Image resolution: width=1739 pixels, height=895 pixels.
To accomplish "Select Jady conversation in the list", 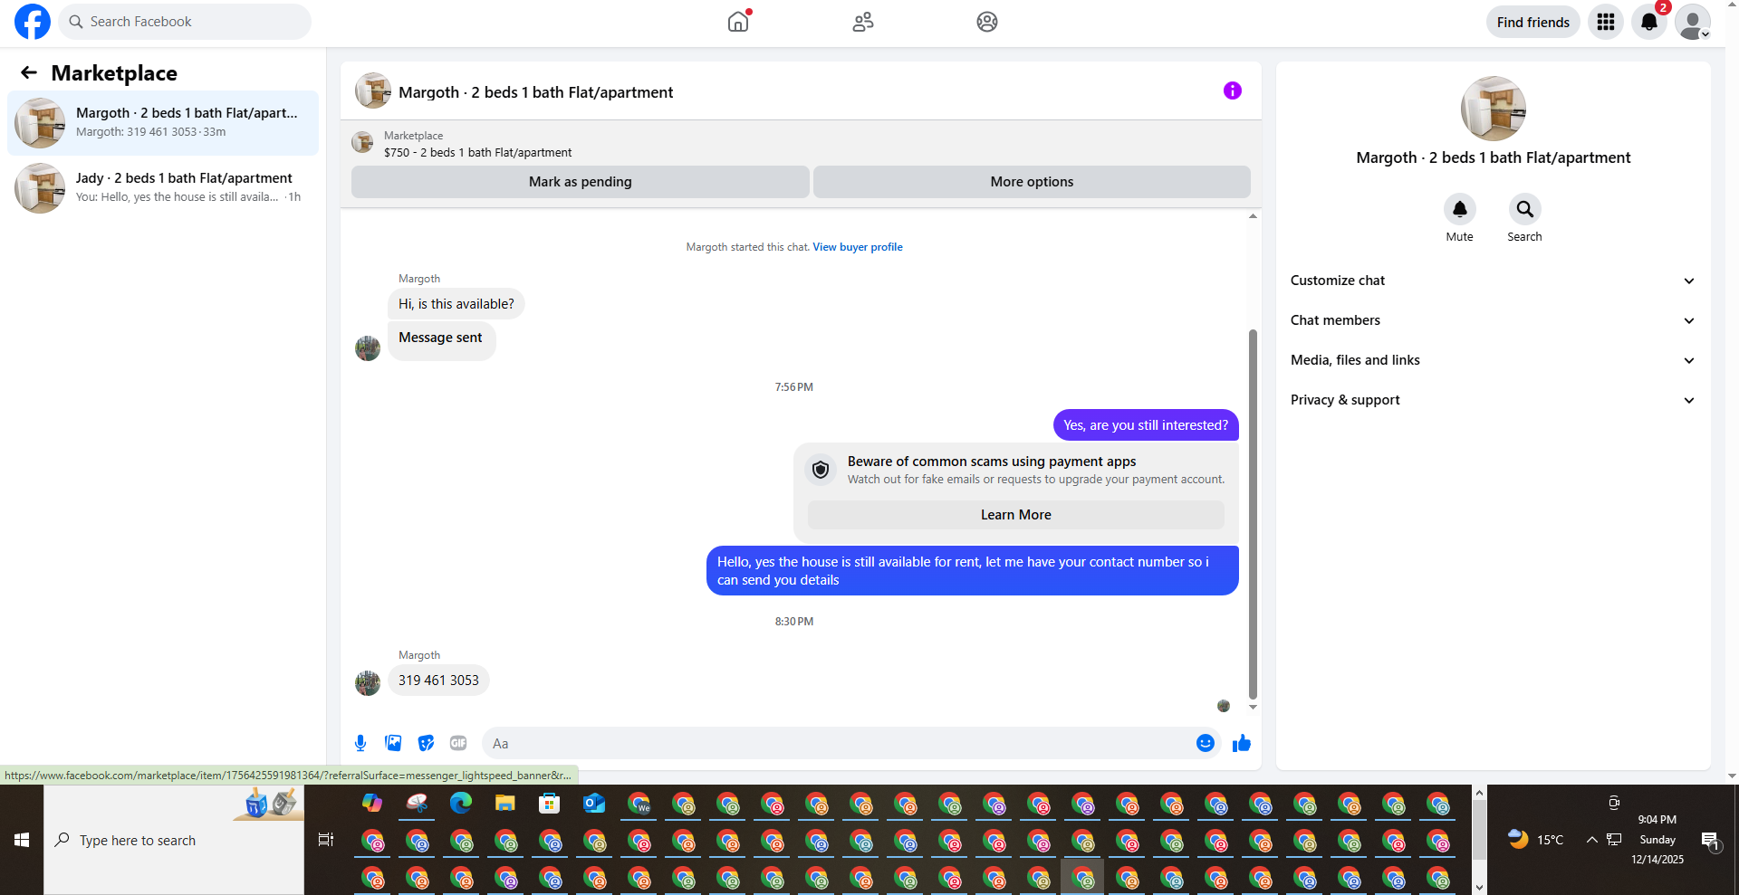I will pos(163,188).
